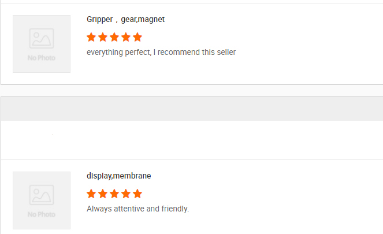The width and height of the screenshot is (383, 234).
Task: Open the "Gripper, gear,magnet" product title
Action: (x=125, y=20)
